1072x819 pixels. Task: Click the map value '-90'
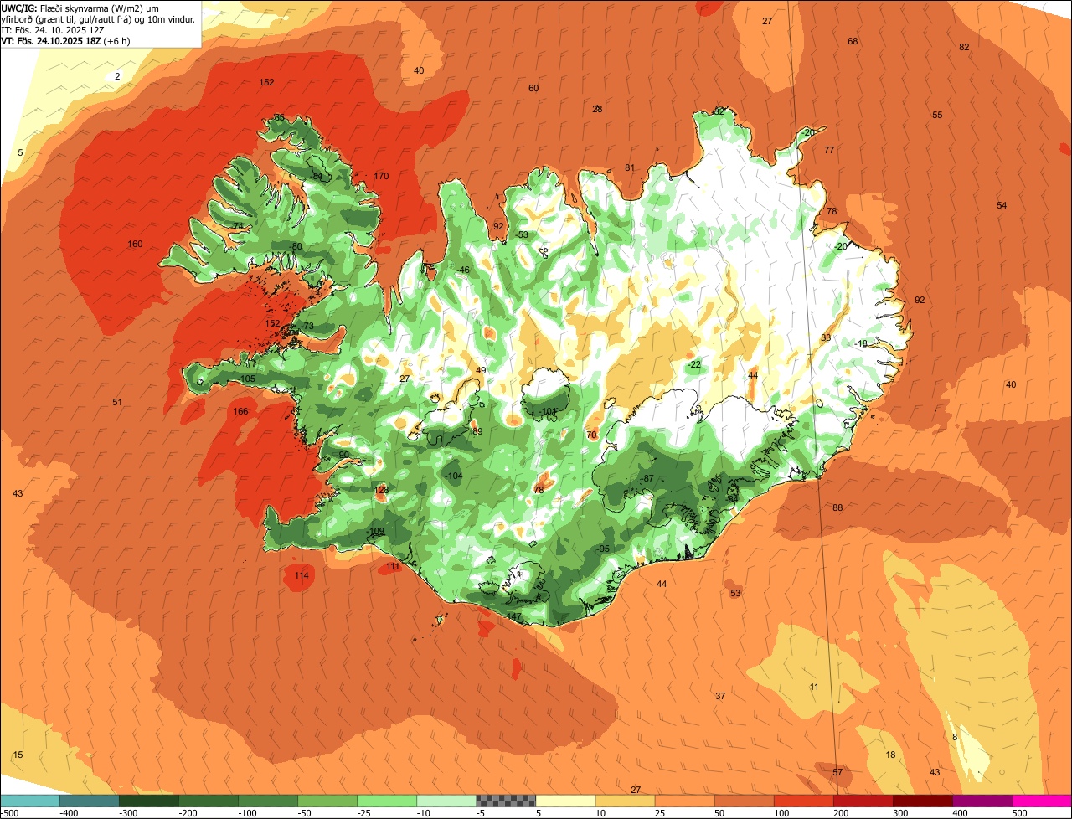342,455
